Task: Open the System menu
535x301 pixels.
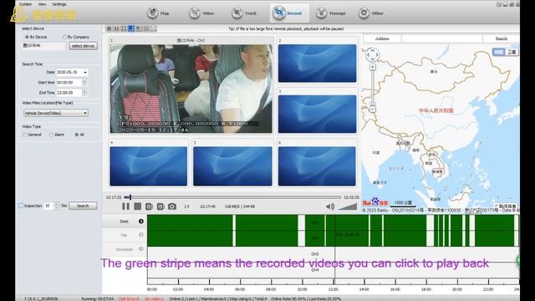Action: click(x=25, y=4)
